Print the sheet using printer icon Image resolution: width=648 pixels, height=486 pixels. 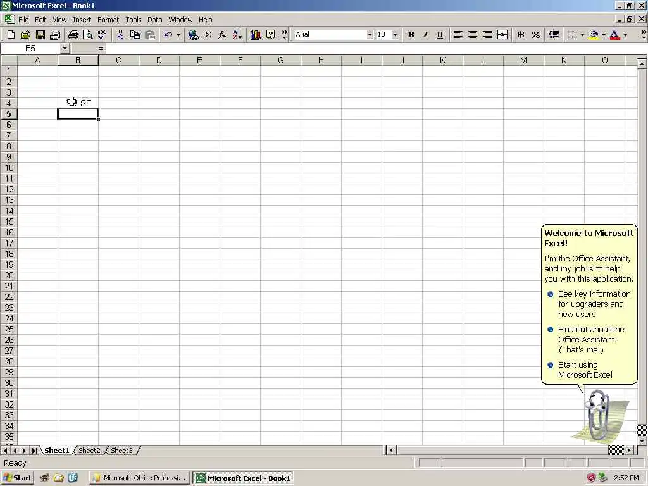click(73, 35)
